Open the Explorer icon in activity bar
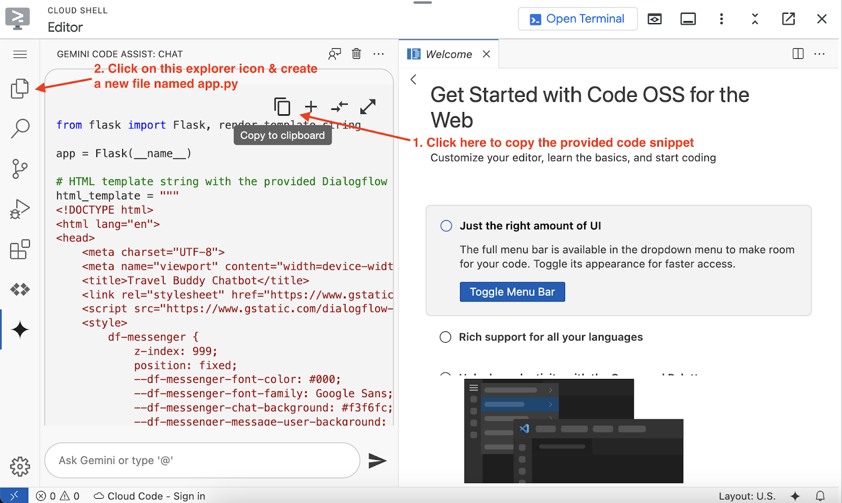842x503 pixels. 20,88
